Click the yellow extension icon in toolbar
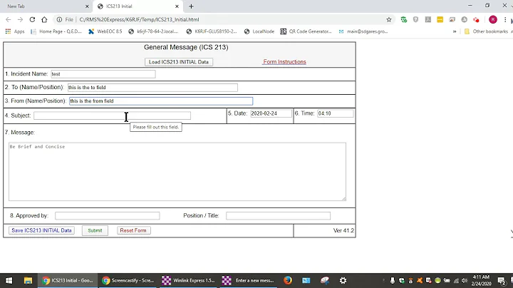Viewport: 513px width, 288px height. click(x=440, y=20)
